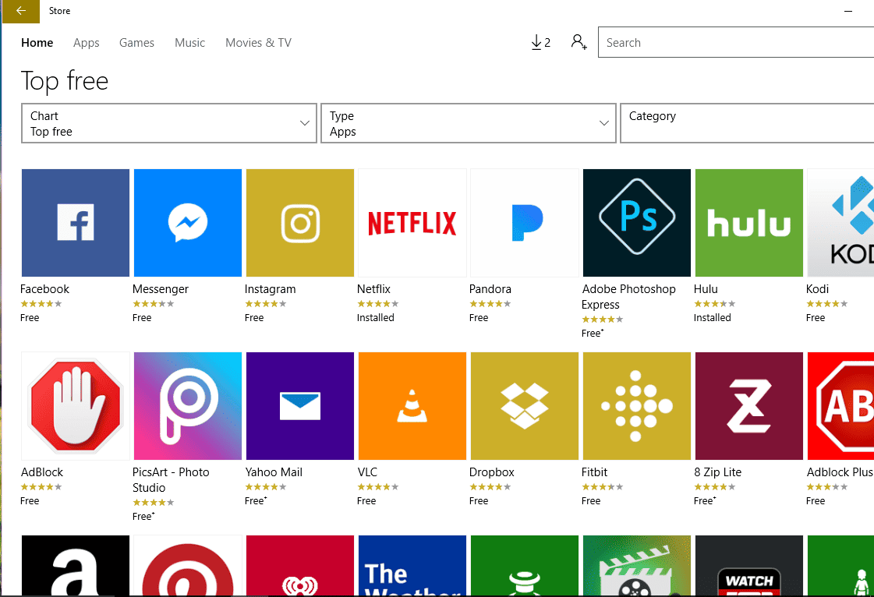The height and width of the screenshot is (597, 874).
Task: Open The Weather Channel tile
Action: point(412,565)
